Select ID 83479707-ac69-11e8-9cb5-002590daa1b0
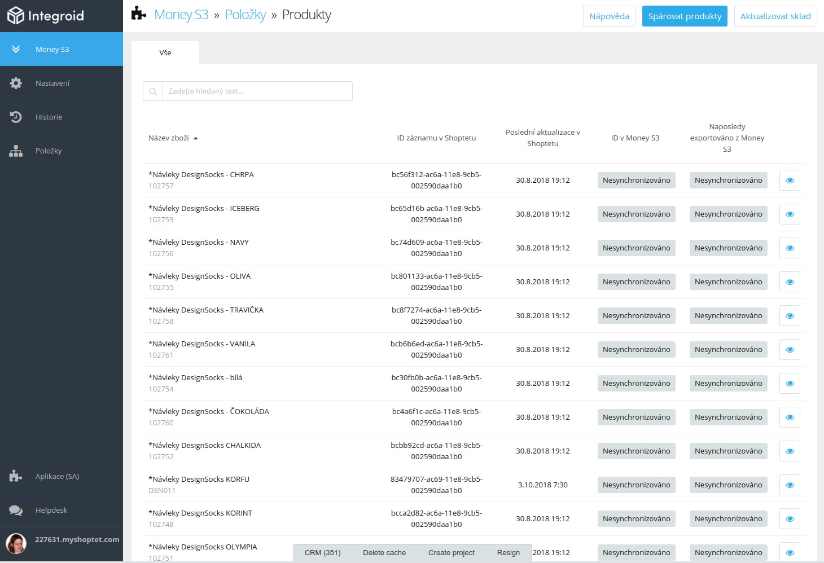 [x=436, y=485]
